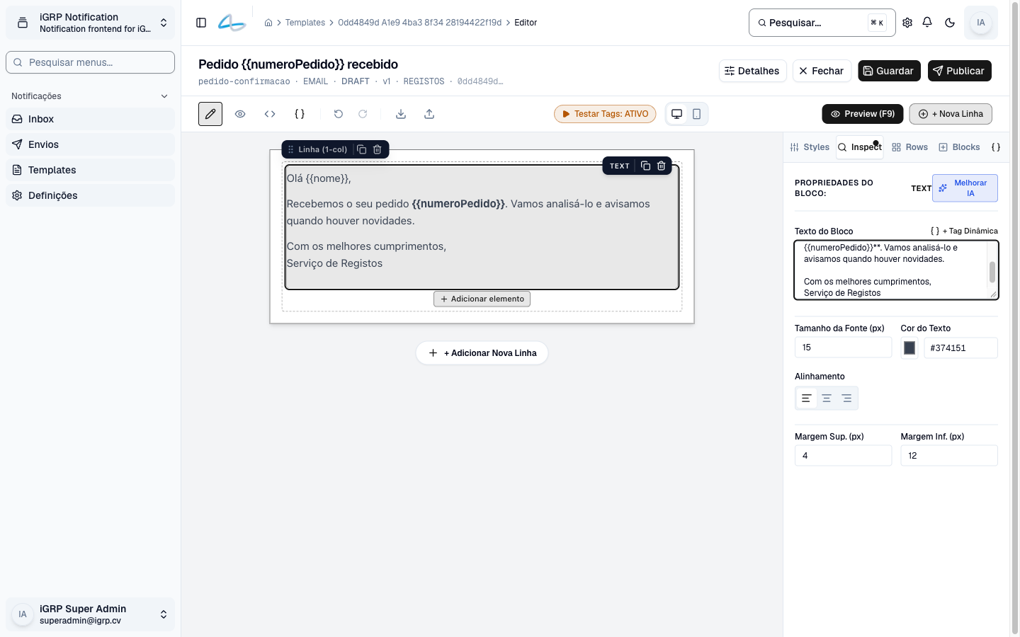Viewport: 1020px width, 637px height.
Task: Click the Guardar button
Action: click(x=889, y=71)
